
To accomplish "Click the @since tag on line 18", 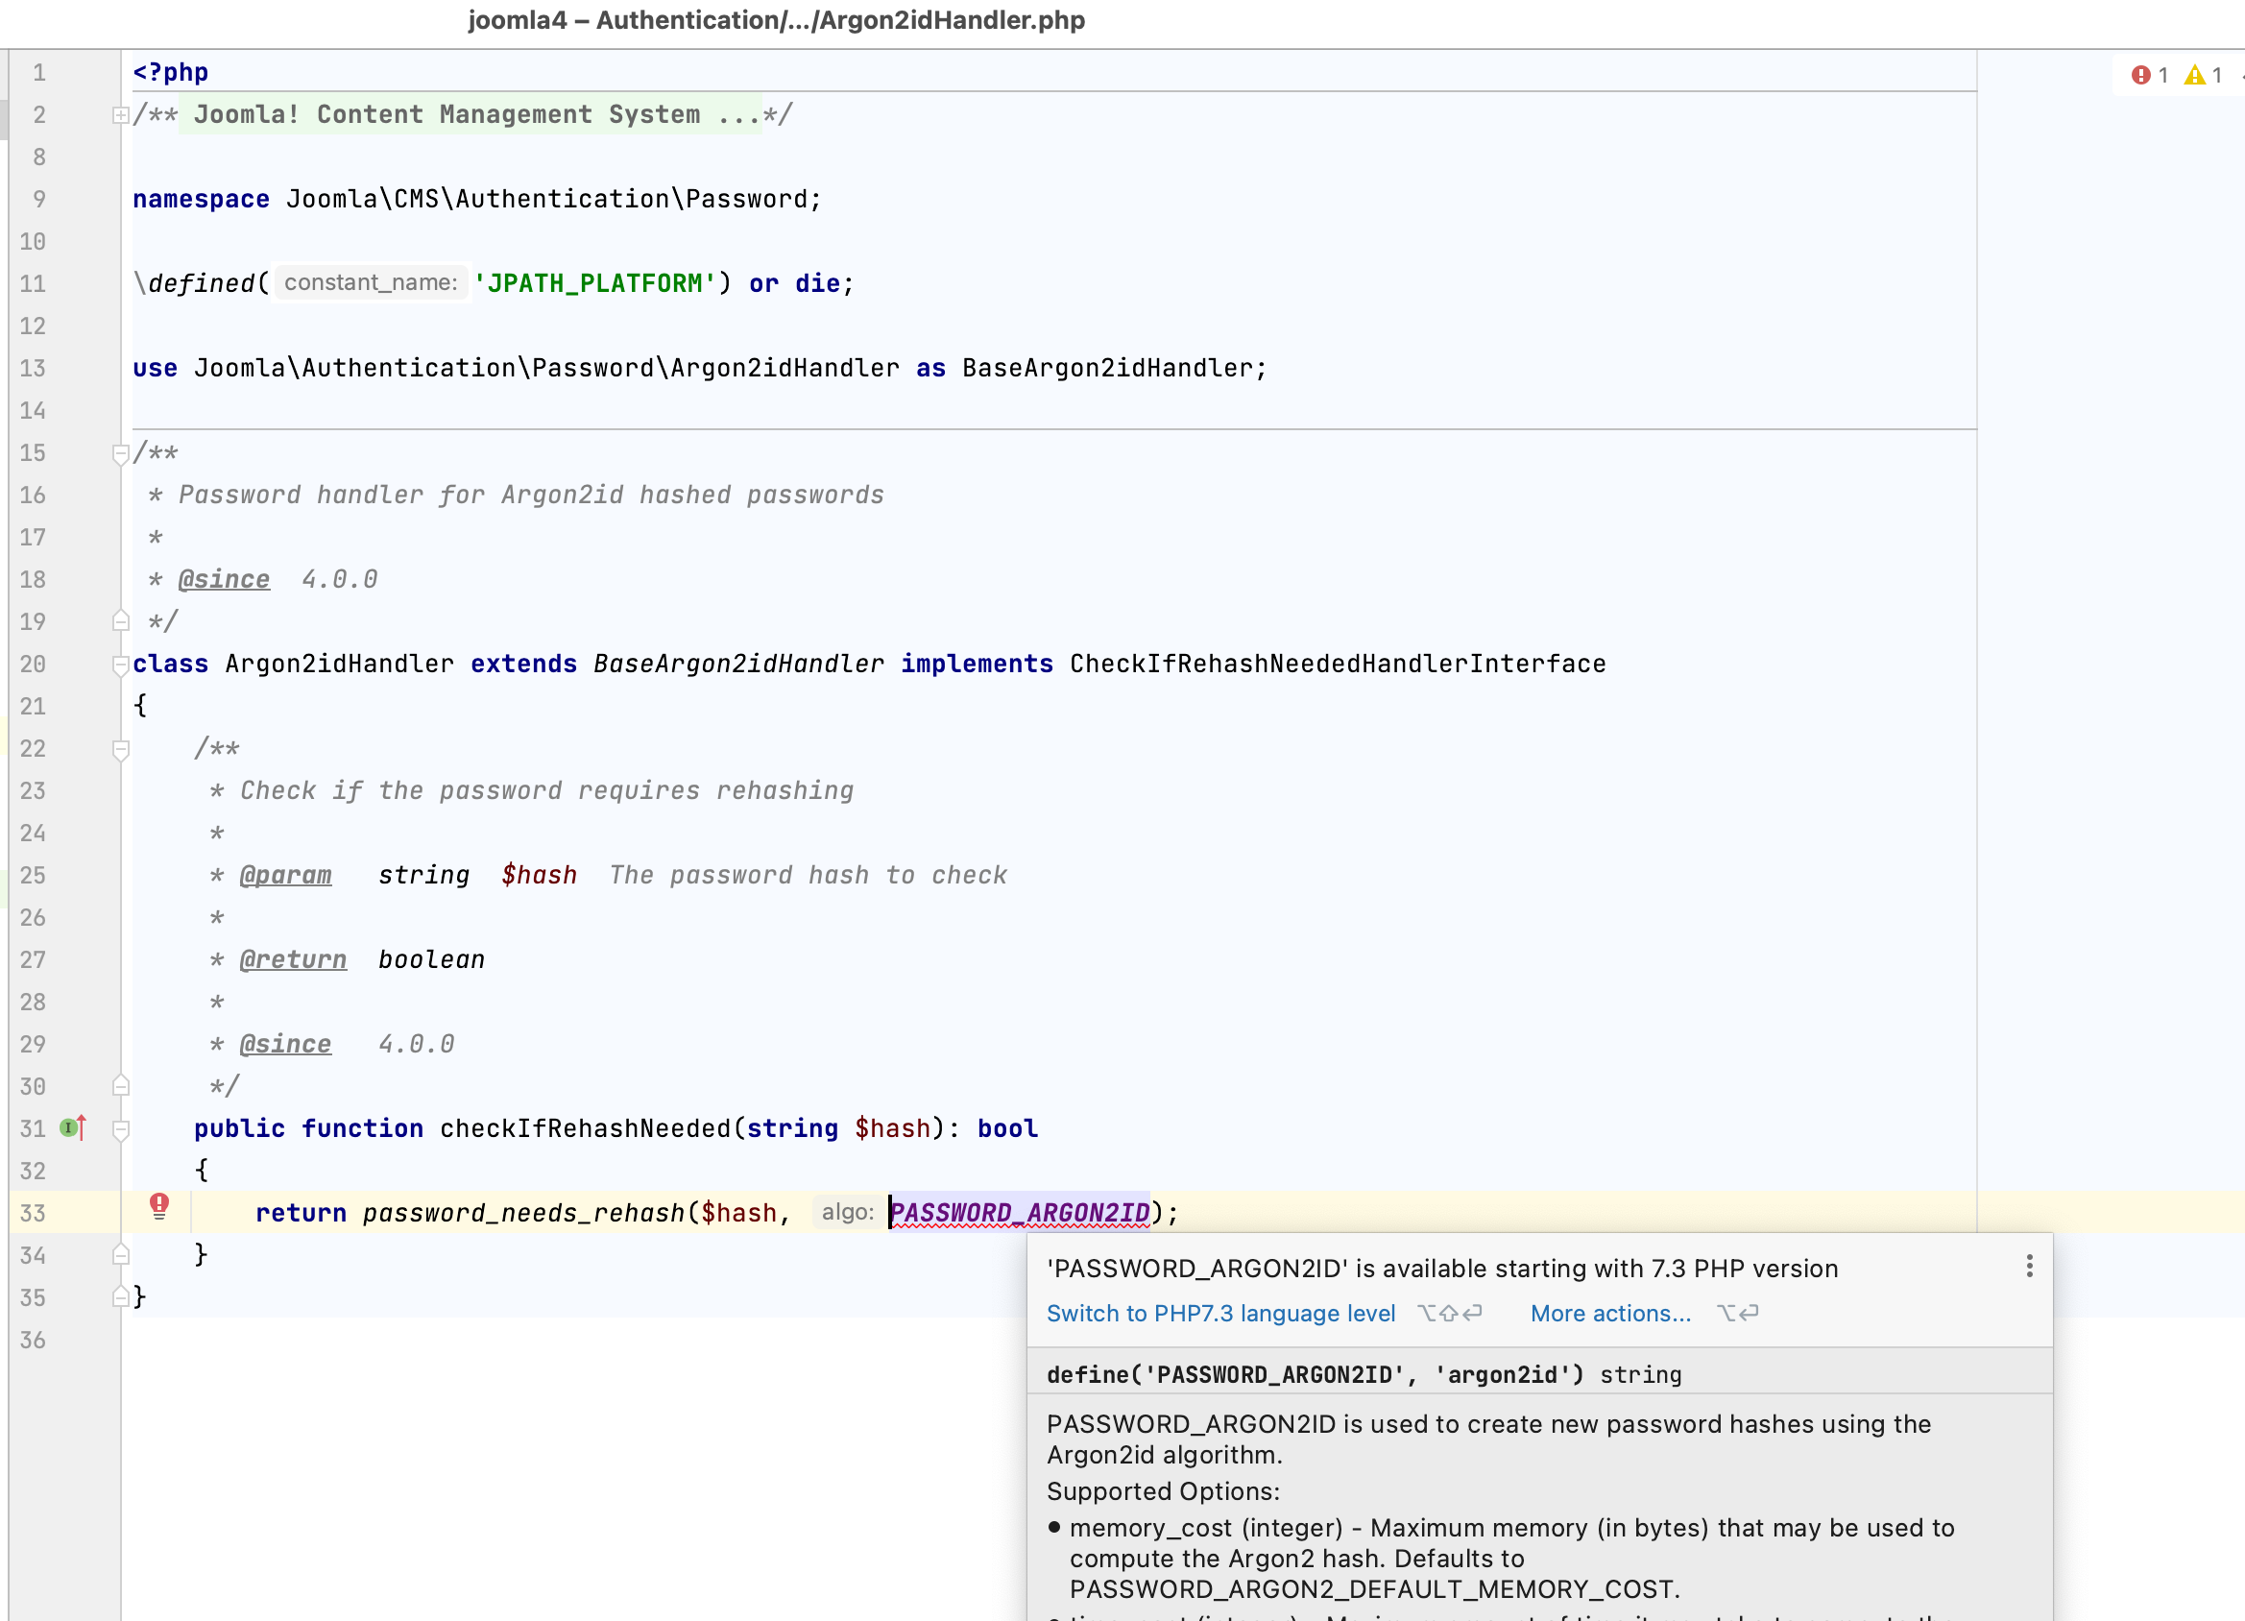I will pos(224,579).
